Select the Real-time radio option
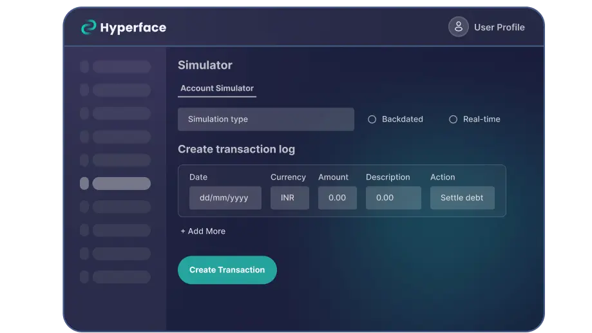 pyautogui.click(x=453, y=119)
